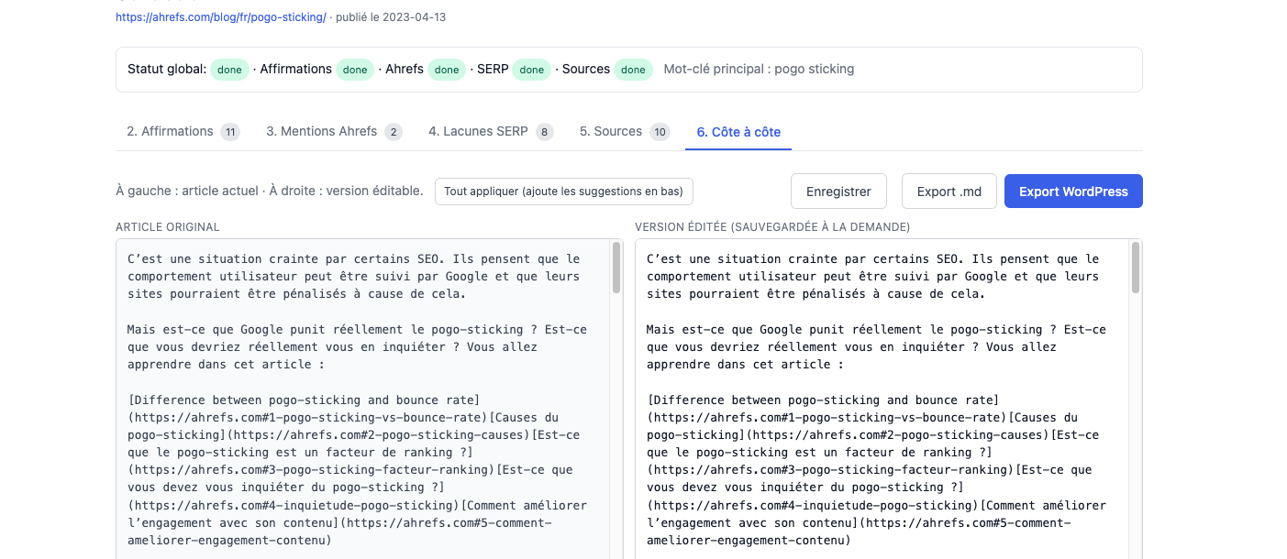Click the SERP done badge

(x=532, y=70)
